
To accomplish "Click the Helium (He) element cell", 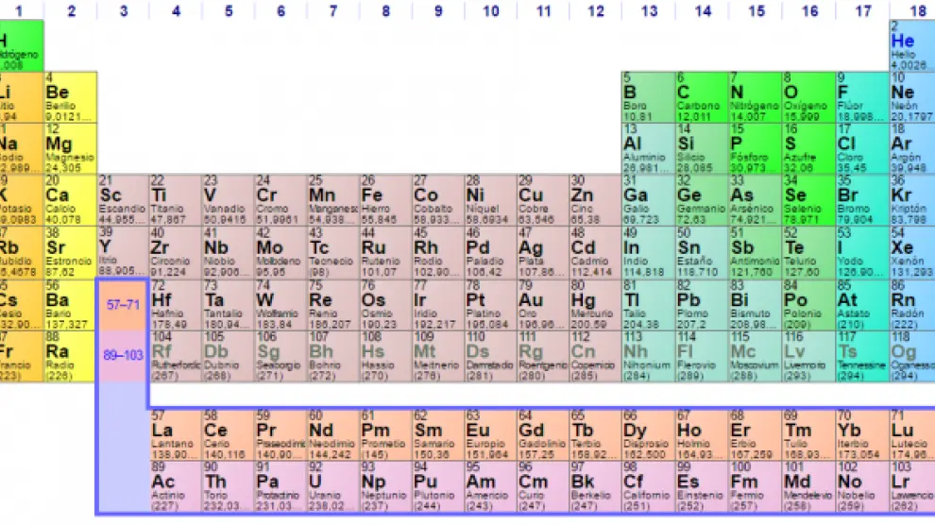I will (x=910, y=45).
